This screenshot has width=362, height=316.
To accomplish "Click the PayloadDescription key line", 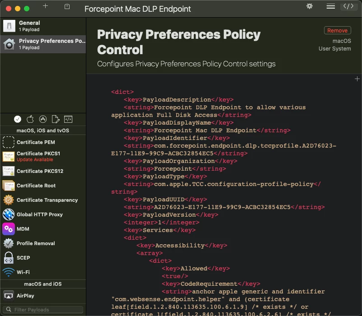I will [179, 100].
